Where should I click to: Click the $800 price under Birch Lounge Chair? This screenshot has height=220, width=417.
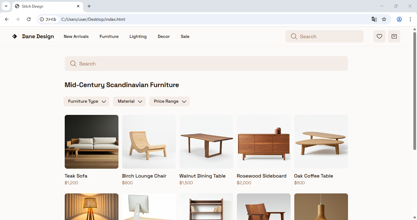[127, 183]
